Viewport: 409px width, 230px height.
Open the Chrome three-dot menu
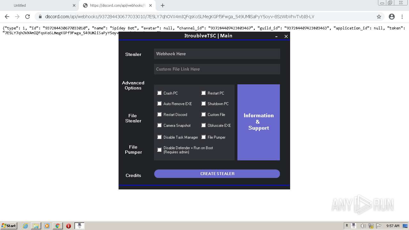(x=402, y=17)
